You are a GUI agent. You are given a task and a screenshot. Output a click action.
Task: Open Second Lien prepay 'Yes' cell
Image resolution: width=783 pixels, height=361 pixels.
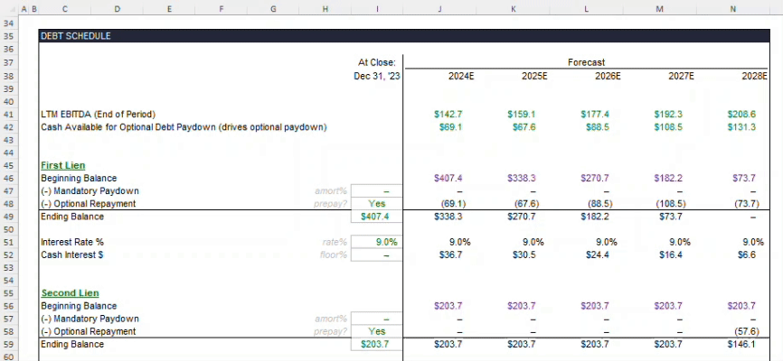[377, 332]
